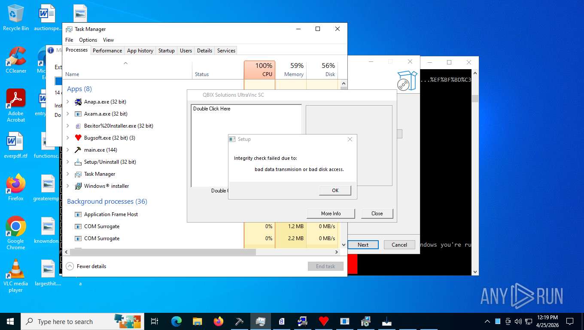Image resolution: width=584 pixels, height=330 pixels.
Task: Open Adobe Acrobat desktop shortcut
Action: pyautogui.click(x=16, y=106)
